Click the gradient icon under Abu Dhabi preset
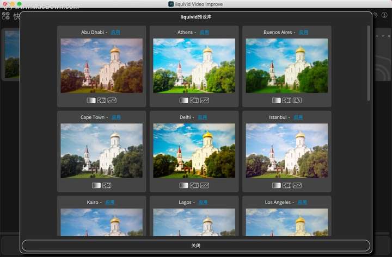The width and height of the screenshot is (392, 257). (x=91, y=101)
